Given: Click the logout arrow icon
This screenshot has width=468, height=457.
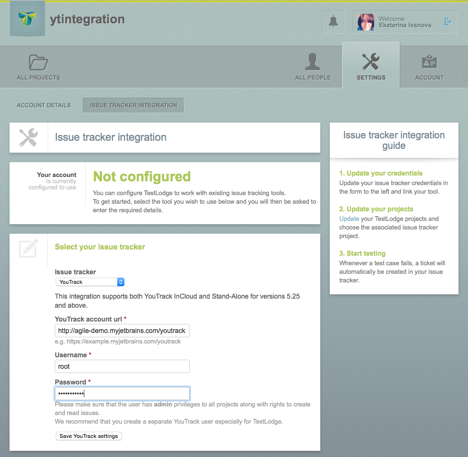Looking at the screenshot, I should (448, 22).
